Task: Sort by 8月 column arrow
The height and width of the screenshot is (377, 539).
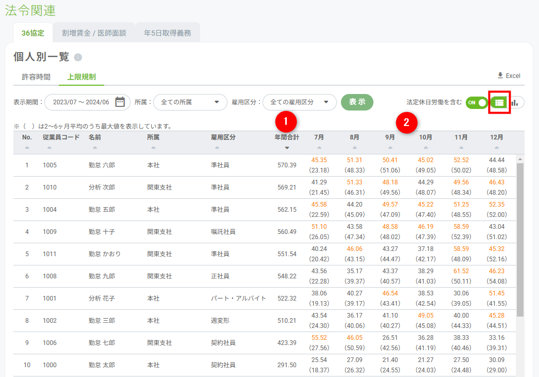Action: (x=355, y=148)
